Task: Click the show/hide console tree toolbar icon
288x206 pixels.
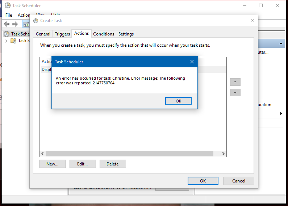Action: point(26,24)
